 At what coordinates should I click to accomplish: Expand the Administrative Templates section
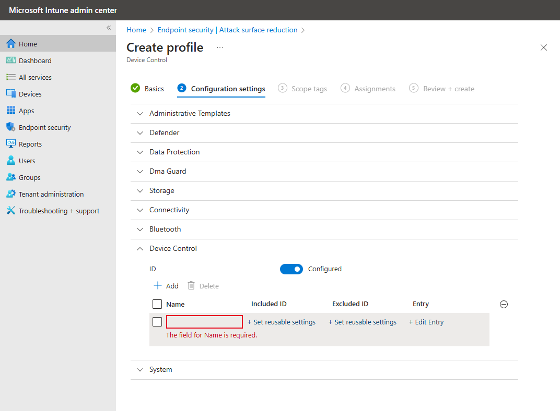pyautogui.click(x=190, y=113)
